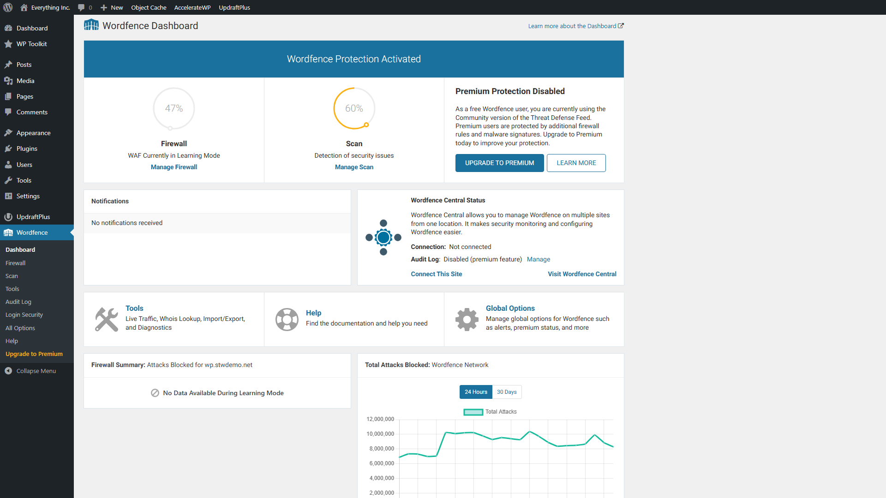Click the Wordfence Protection Activated banner
The height and width of the screenshot is (498, 886).
(x=354, y=59)
